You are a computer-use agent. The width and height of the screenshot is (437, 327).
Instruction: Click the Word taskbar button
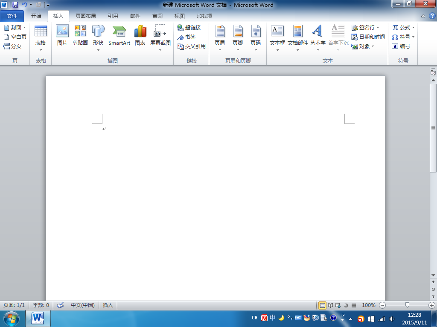(x=38, y=318)
